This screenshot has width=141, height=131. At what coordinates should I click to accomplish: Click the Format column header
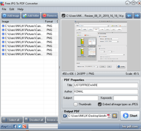[x=50, y=22]
